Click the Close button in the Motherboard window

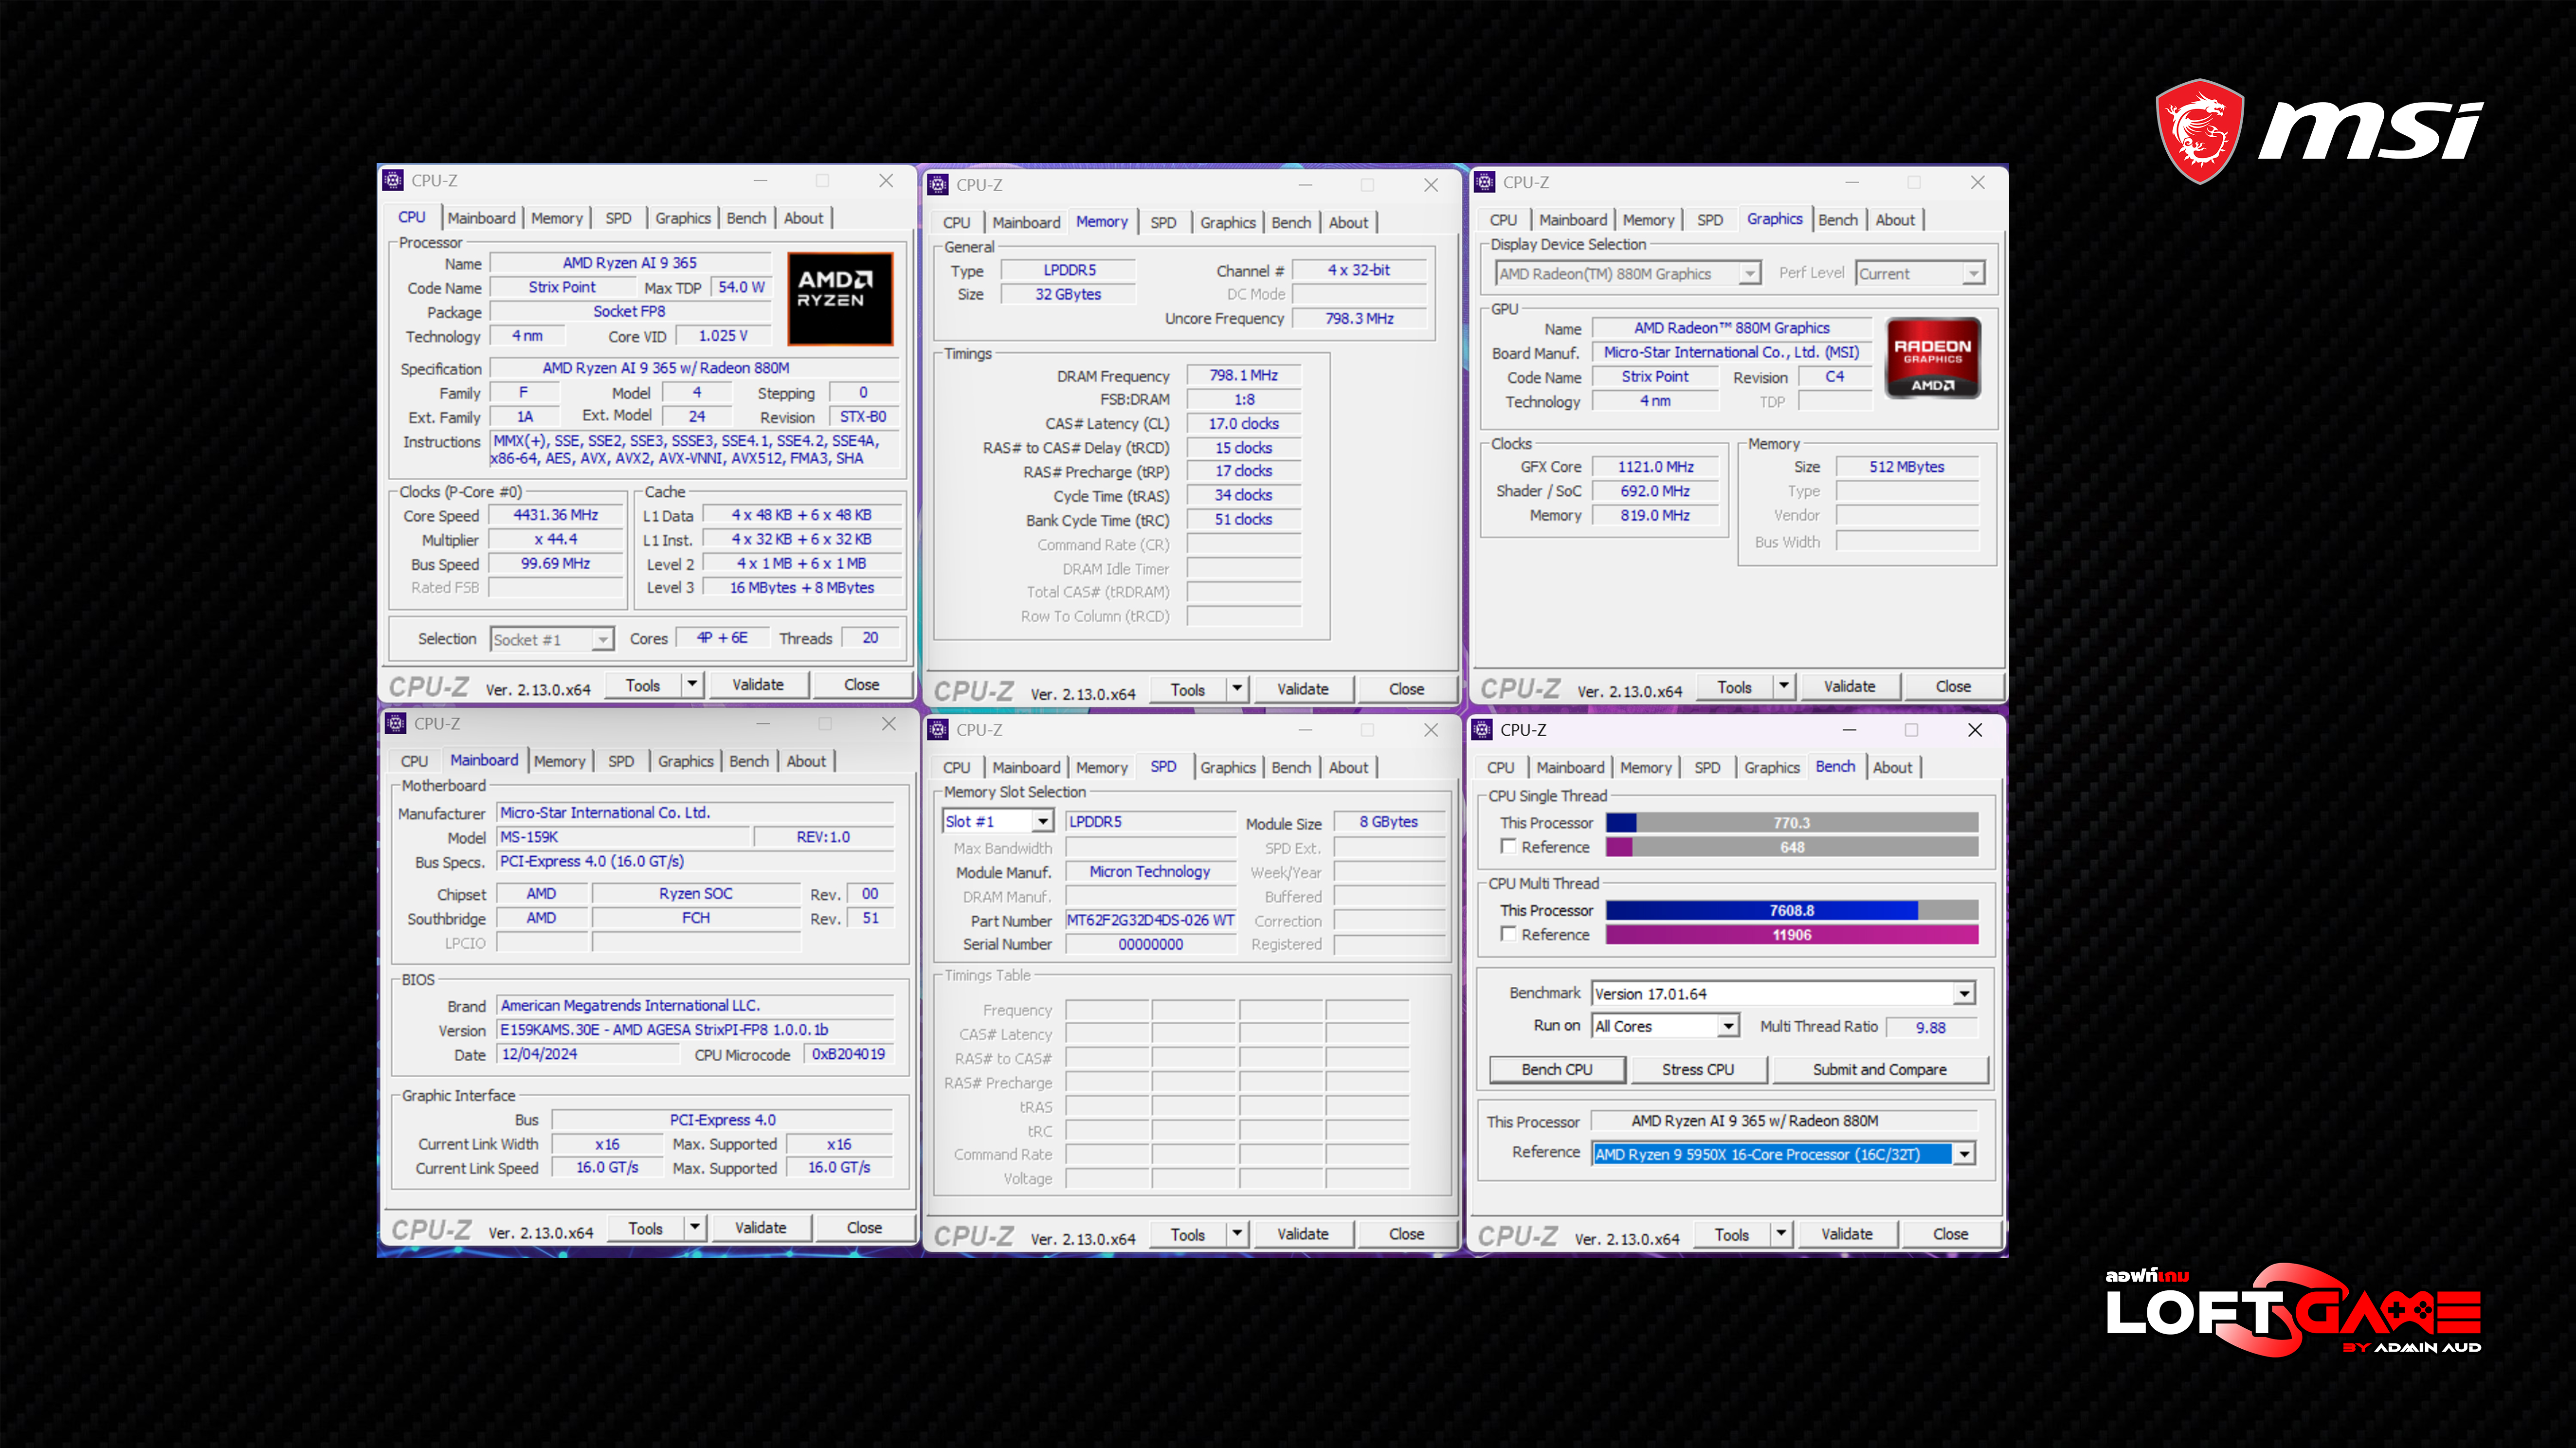pos(864,1228)
